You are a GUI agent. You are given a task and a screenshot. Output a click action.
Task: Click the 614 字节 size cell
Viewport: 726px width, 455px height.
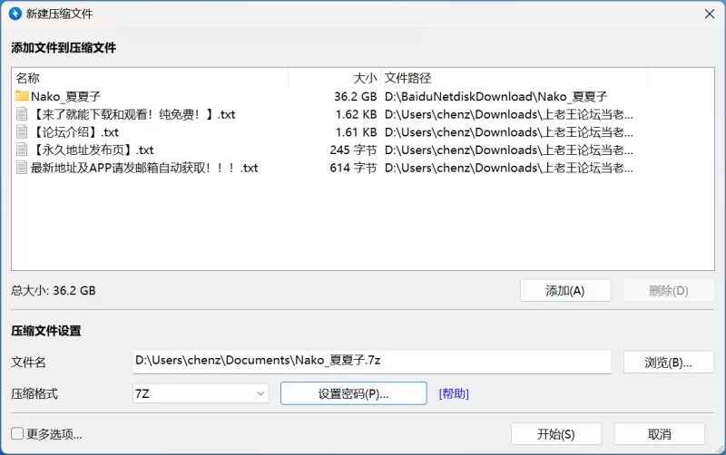(353, 168)
